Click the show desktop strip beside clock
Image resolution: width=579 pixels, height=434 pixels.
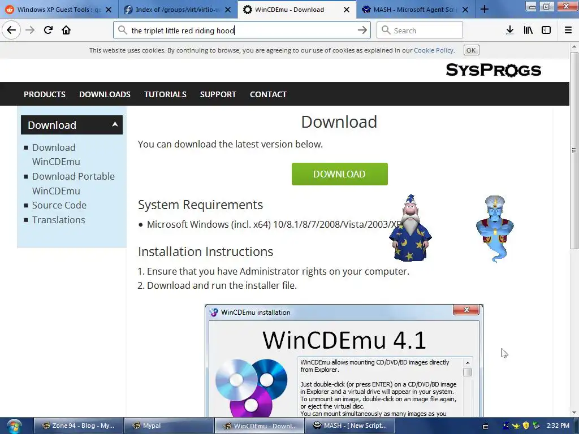(x=576, y=426)
